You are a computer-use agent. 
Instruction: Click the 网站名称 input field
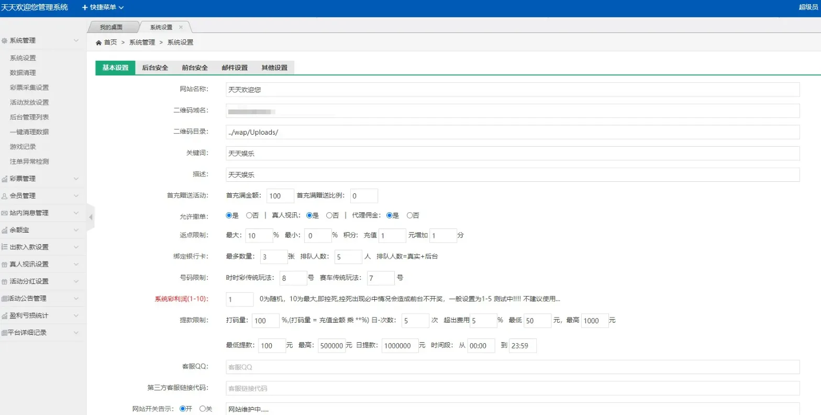coord(513,90)
